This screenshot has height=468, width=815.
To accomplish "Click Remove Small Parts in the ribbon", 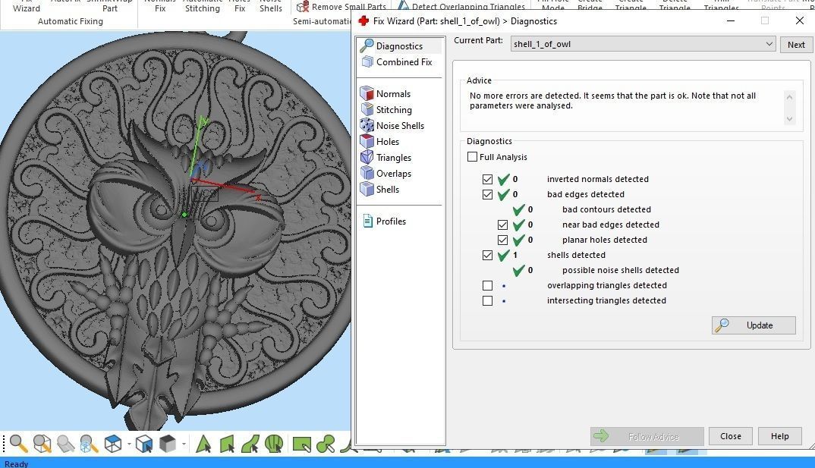I will click(x=341, y=6).
